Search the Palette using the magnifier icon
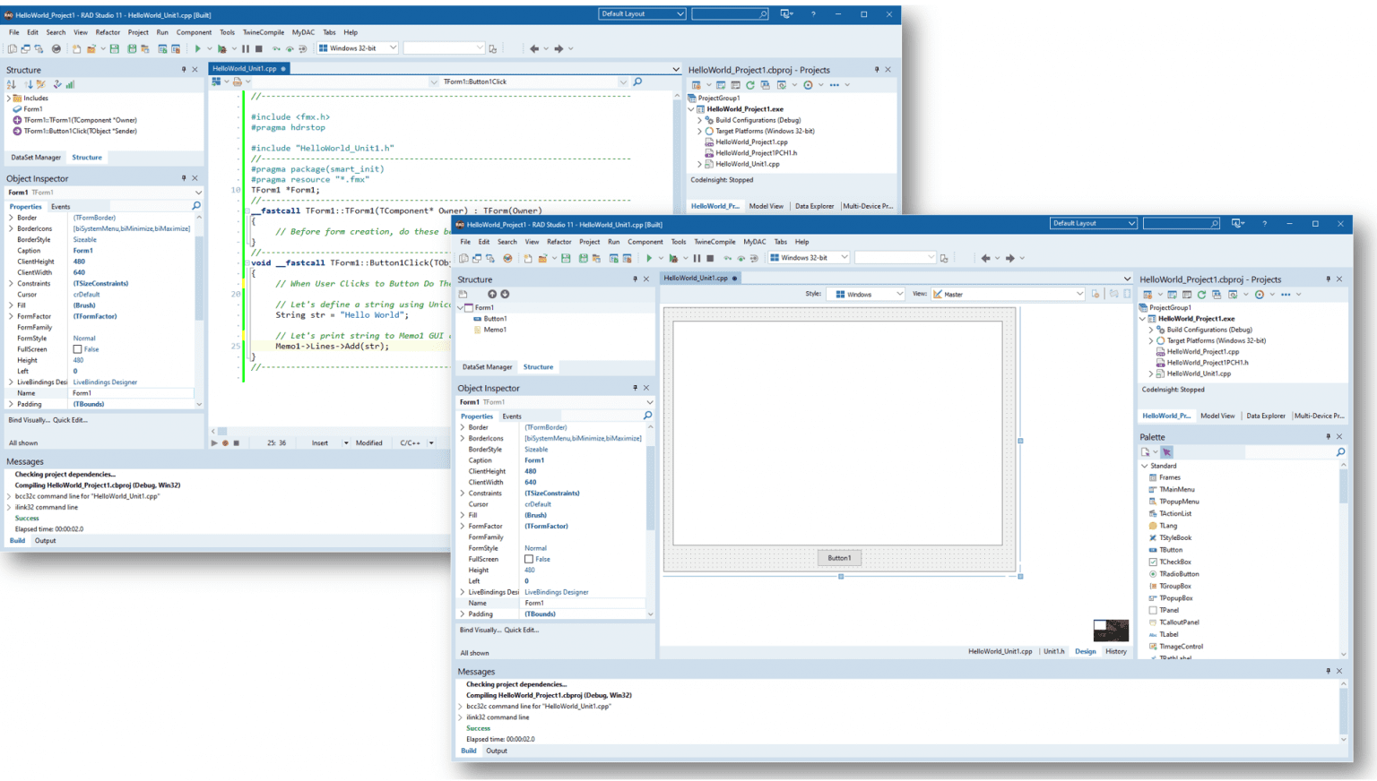 [1340, 452]
